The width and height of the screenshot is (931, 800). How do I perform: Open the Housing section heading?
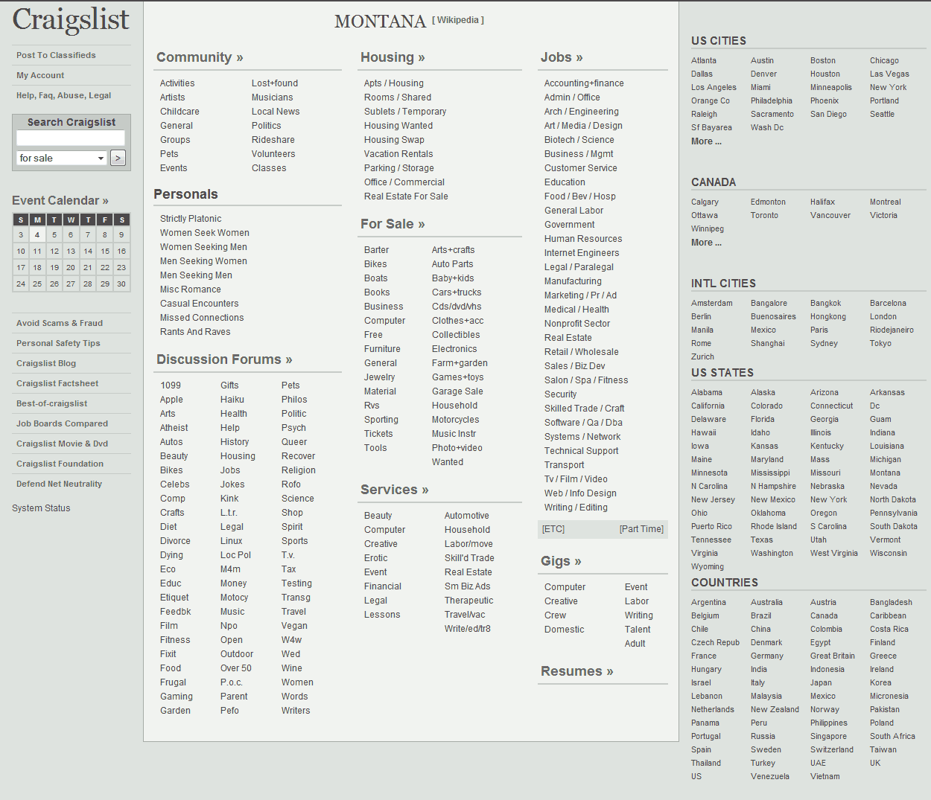pos(393,57)
